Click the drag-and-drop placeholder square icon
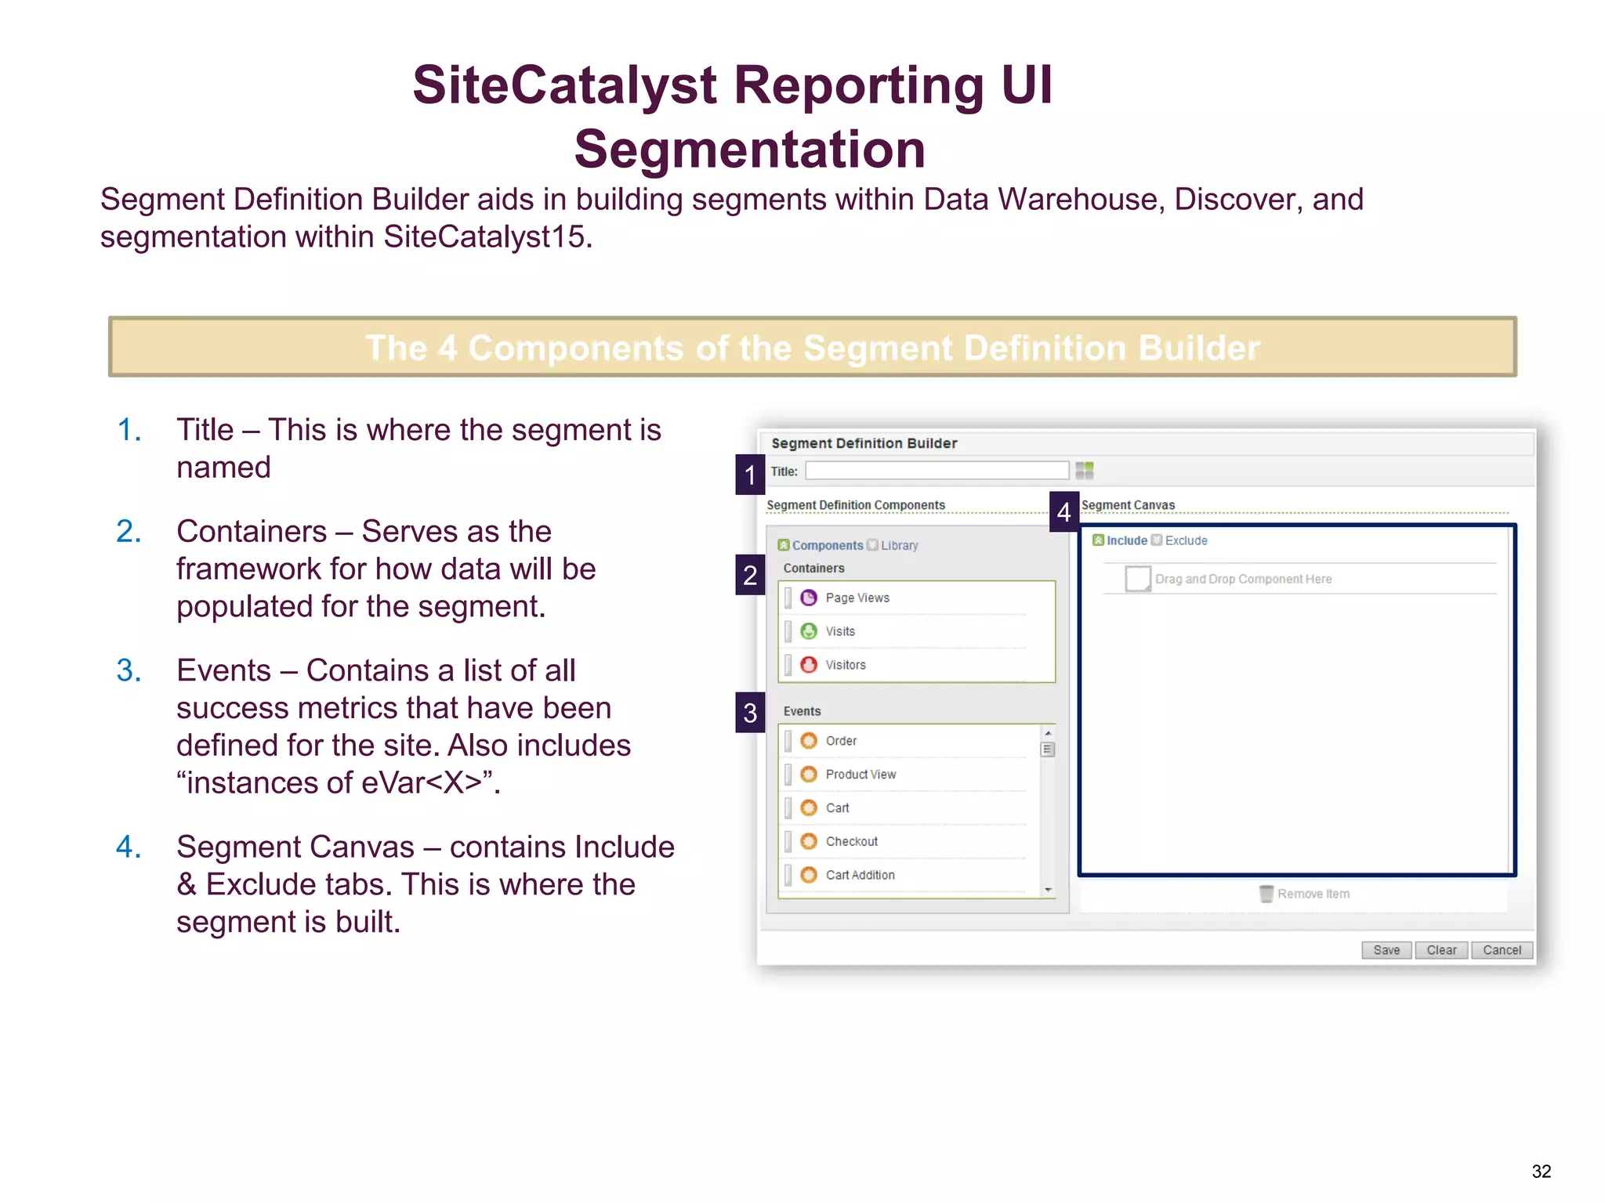 [x=1138, y=579]
